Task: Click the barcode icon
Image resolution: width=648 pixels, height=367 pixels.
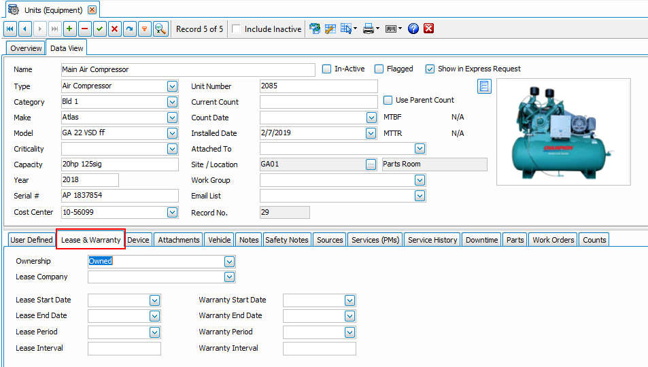Action: [390, 29]
